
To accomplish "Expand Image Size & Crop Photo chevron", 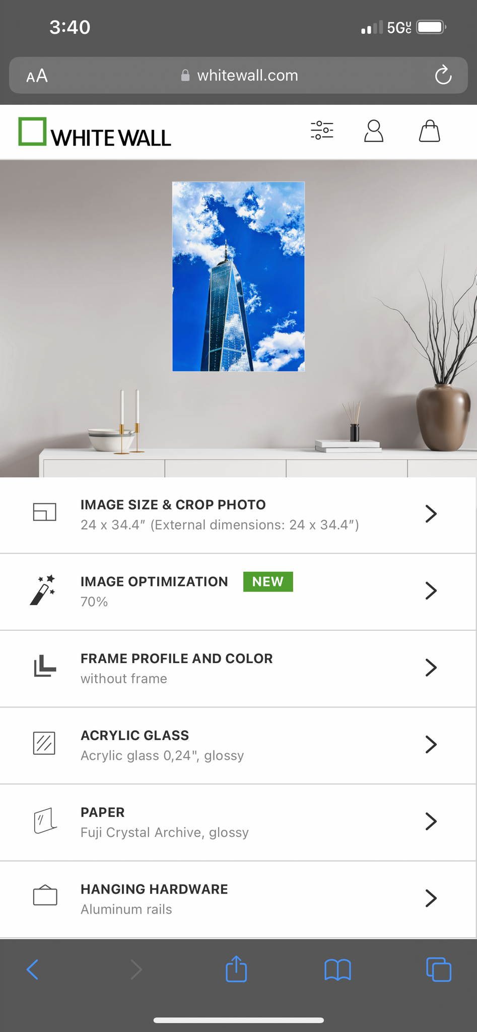I will 431,513.
